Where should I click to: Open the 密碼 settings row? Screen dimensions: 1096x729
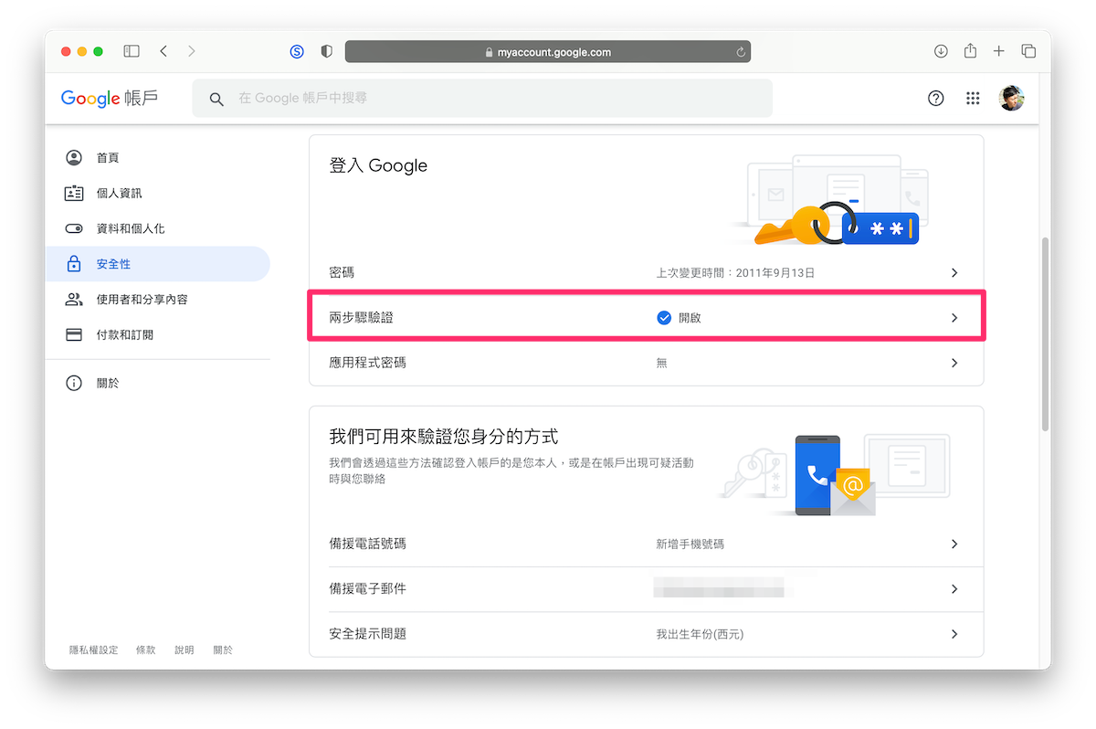(x=647, y=273)
